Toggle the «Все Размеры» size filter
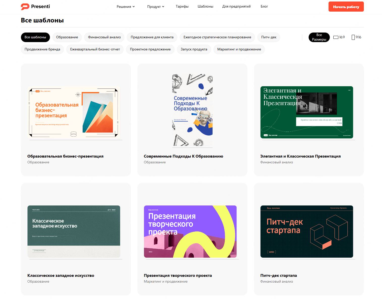The width and height of the screenshot is (382, 299). pos(319,37)
